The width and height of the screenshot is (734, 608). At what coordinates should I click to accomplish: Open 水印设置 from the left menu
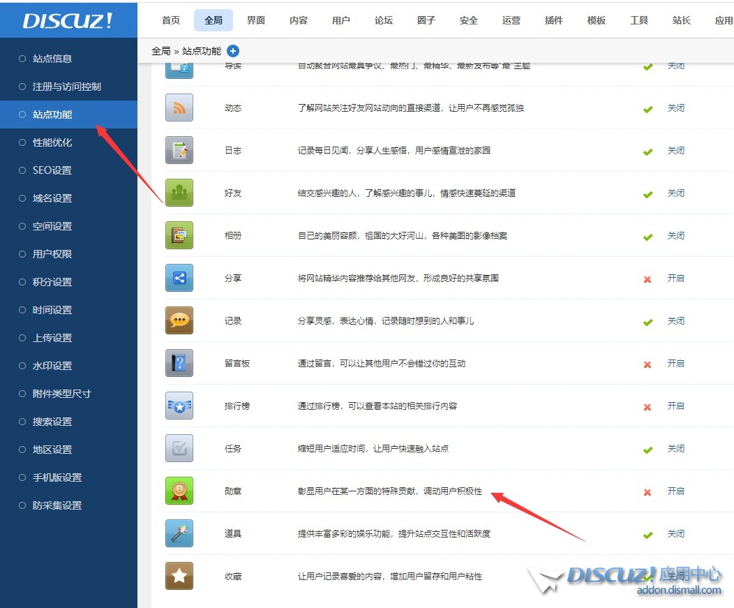pyautogui.click(x=52, y=366)
